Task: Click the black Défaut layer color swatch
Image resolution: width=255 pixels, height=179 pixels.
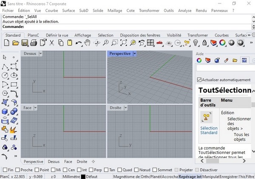Action: tap(83, 176)
